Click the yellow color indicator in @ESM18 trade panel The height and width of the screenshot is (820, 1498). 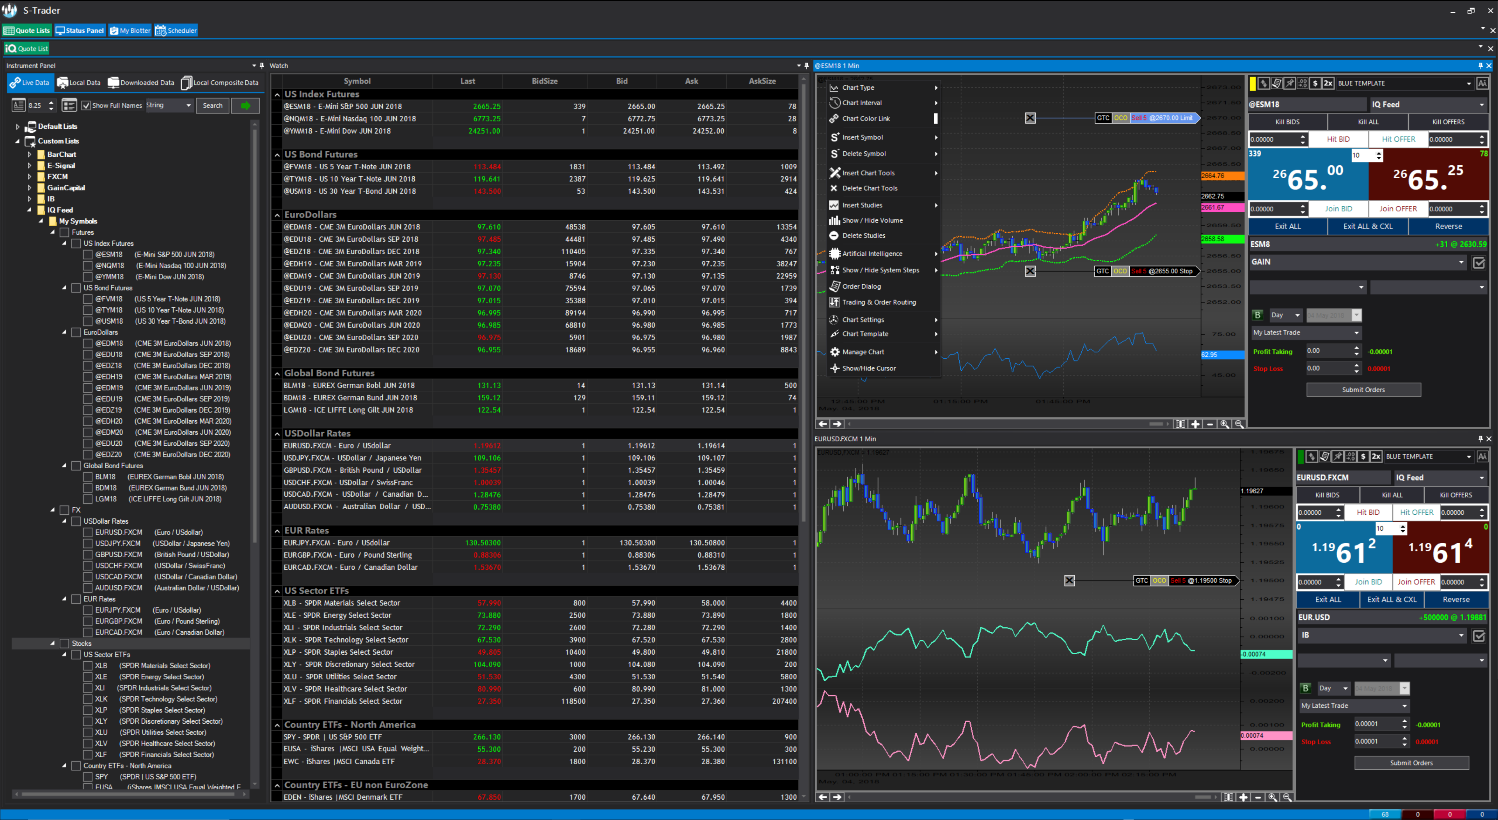click(x=1253, y=84)
